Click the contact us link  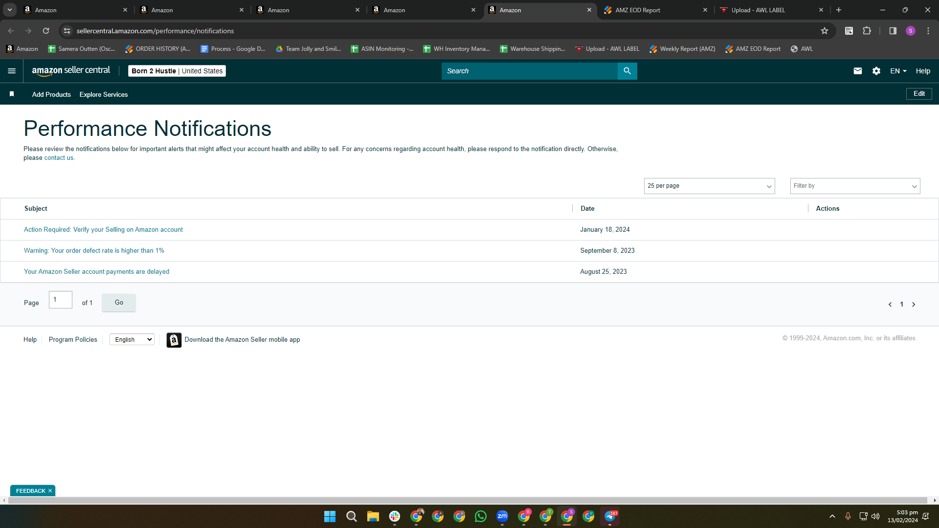coord(59,158)
